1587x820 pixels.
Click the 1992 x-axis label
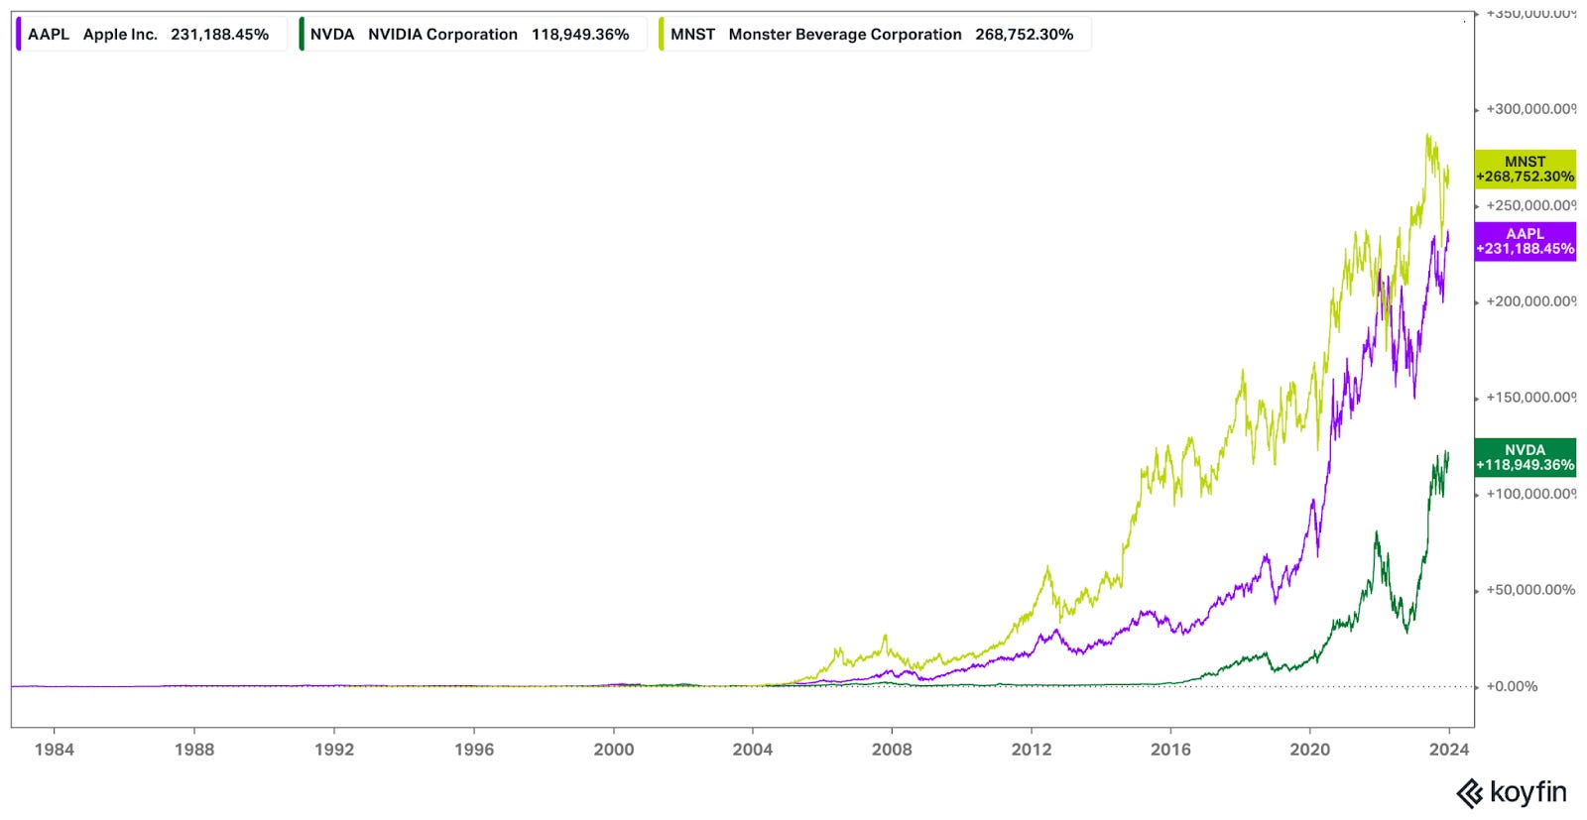(334, 750)
